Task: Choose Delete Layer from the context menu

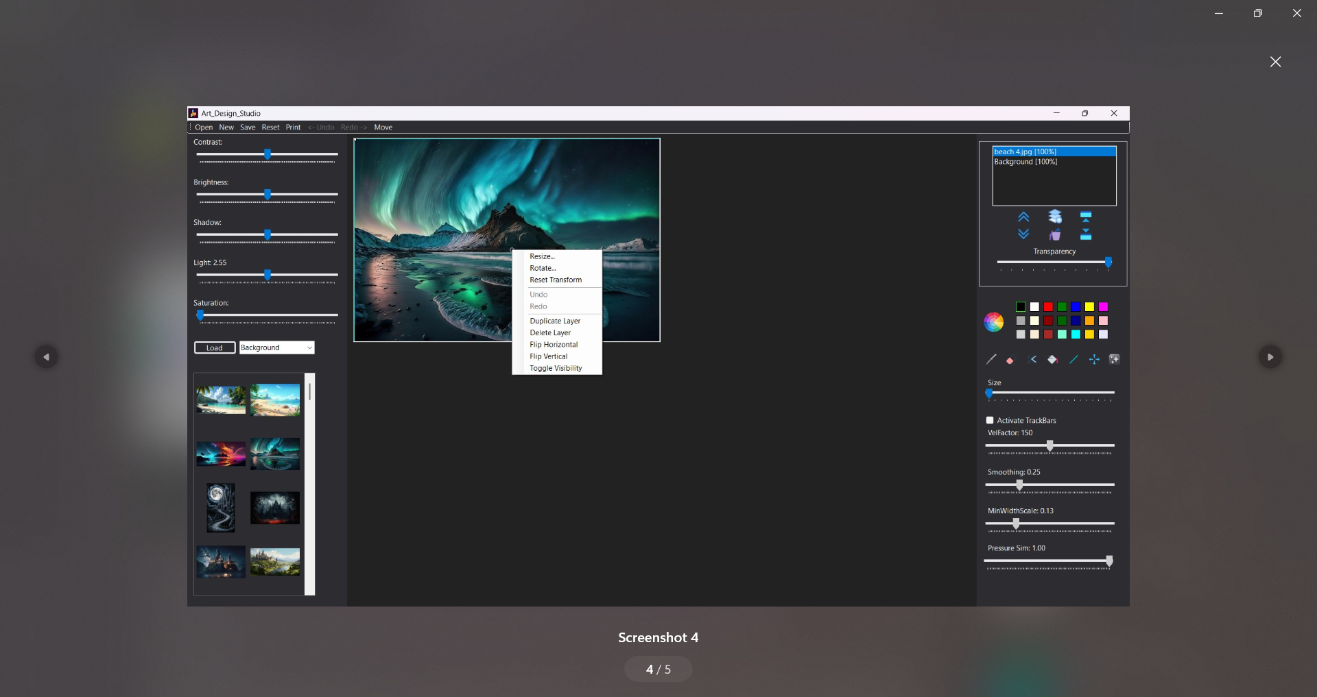Action: coord(557,332)
